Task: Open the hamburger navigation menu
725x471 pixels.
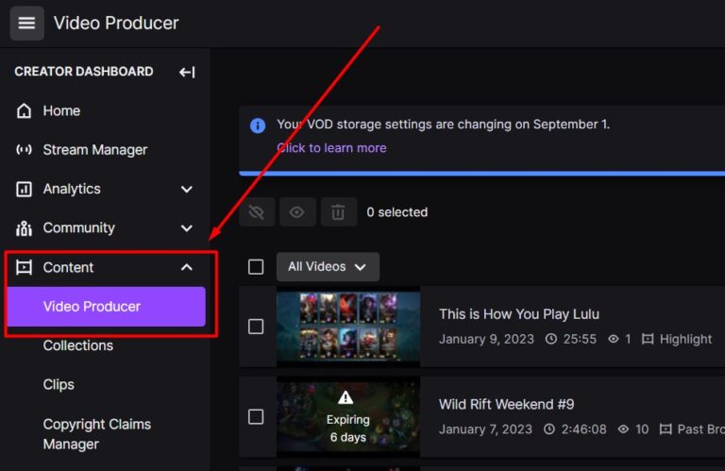Action: tap(26, 23)
